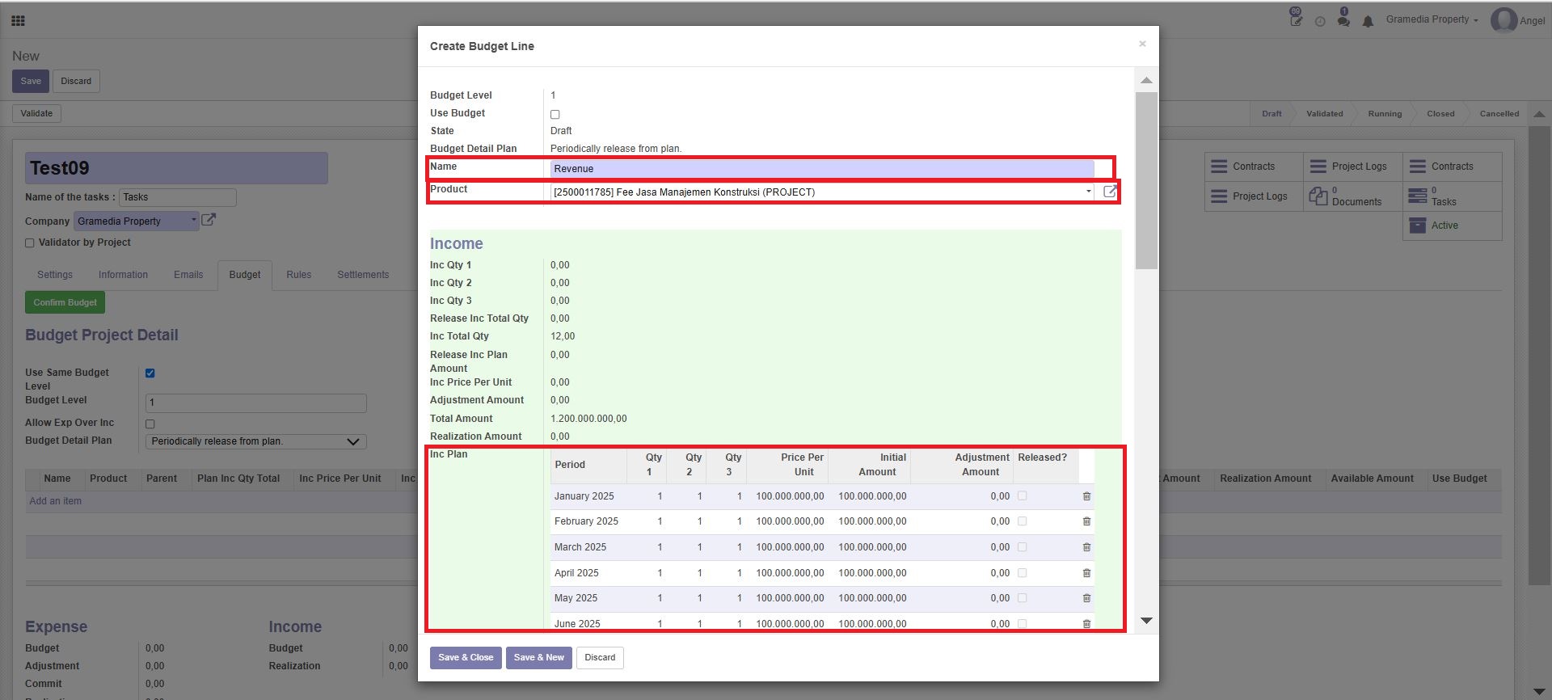Open the Angel user avatar menu
The image size is (1552, 700).
pos(1518,20)
